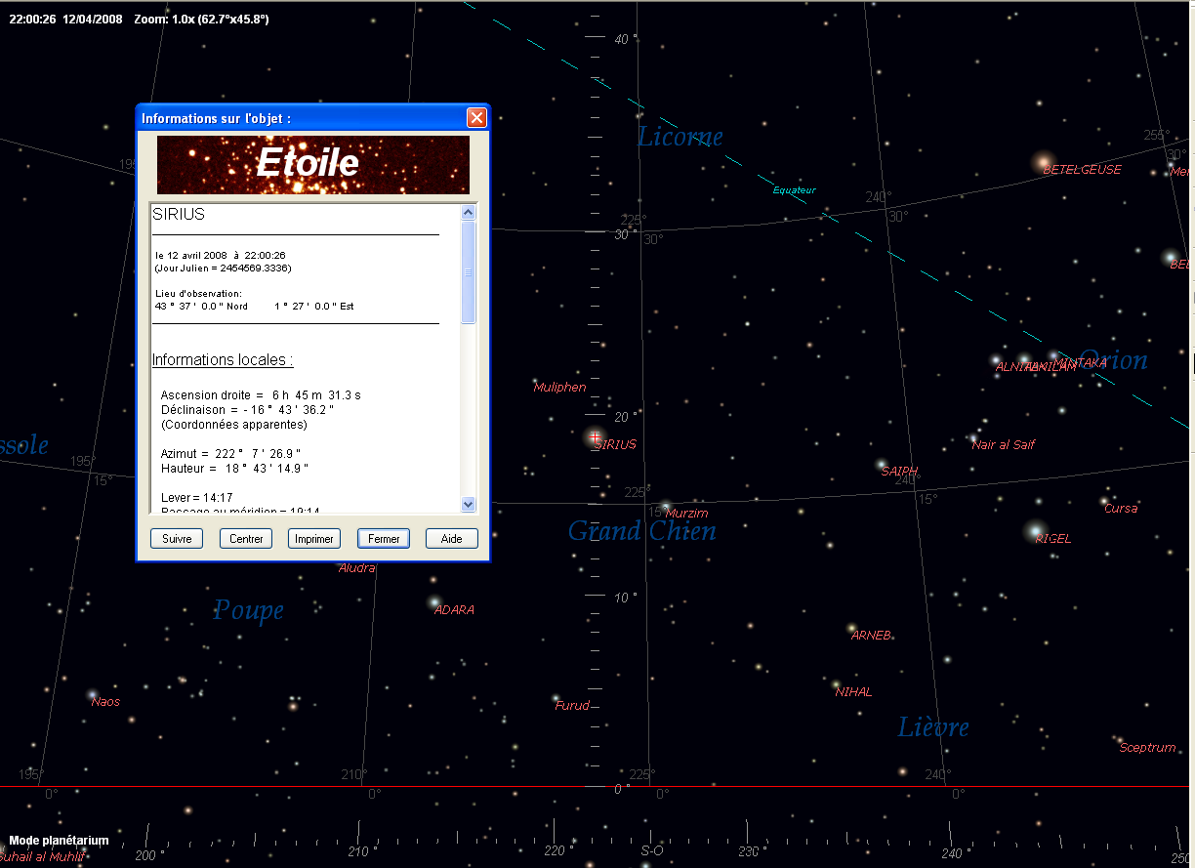The height and width of the screenshot is (868, 1195).
Task: Pick the star Adara
Action: point(434,603)
